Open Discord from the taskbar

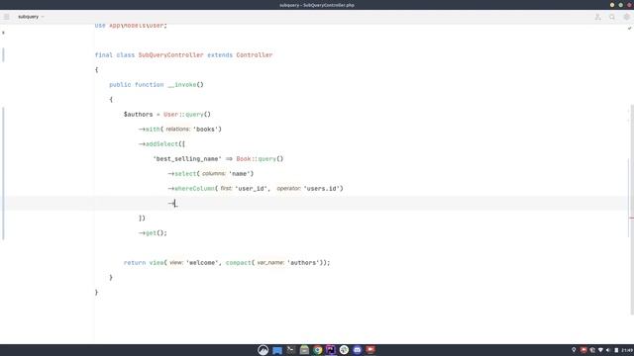(x=357, y=350)
